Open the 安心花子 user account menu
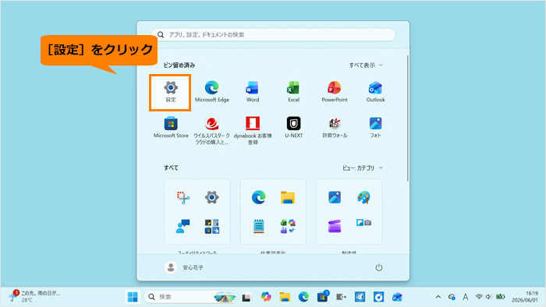 [184, 267]
